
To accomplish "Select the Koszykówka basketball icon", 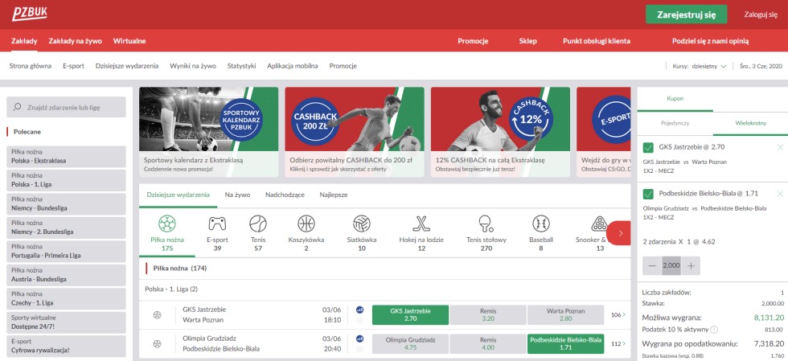I will click(306, 224).
